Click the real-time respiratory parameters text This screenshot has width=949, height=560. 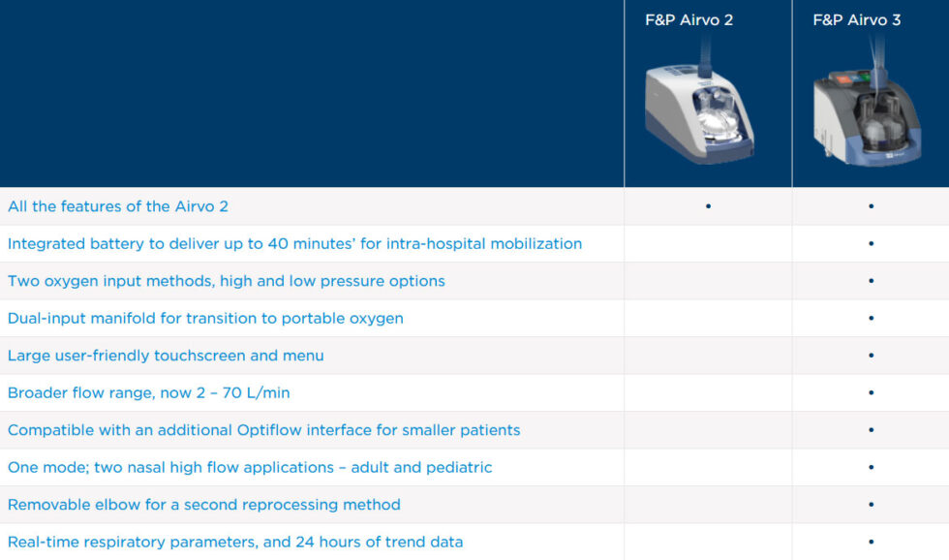tap(235, 542)
